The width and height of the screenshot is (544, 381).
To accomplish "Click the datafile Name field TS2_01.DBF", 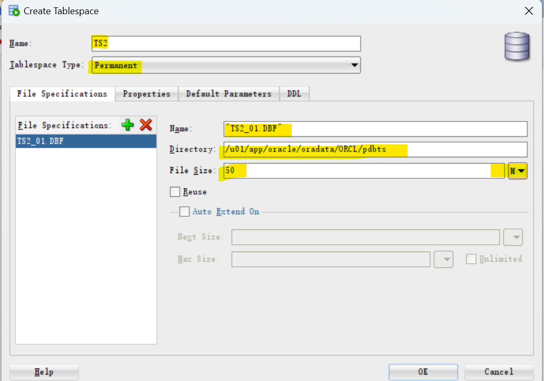I will click(375, 129).
